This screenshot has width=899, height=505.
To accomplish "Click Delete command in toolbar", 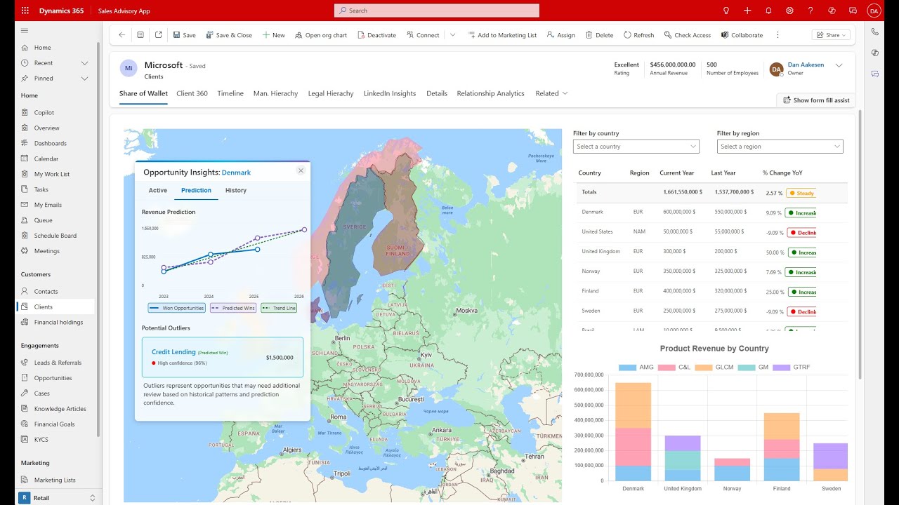I will click(x=599, y=35).
